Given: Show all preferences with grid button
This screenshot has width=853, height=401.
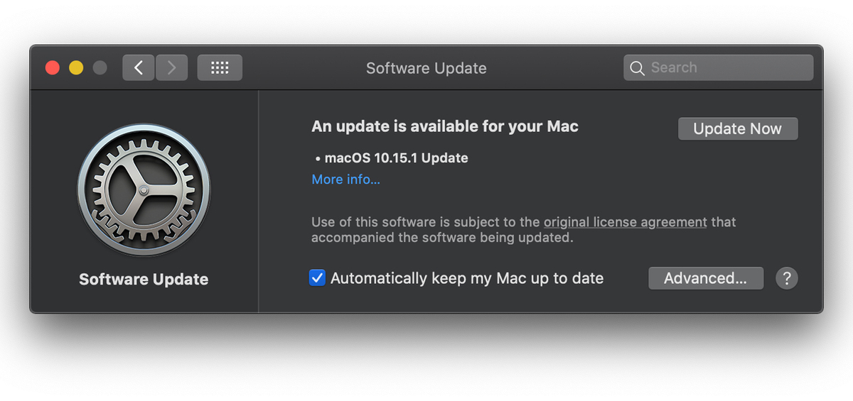Looking at the screenshot, I should [220, 68].
